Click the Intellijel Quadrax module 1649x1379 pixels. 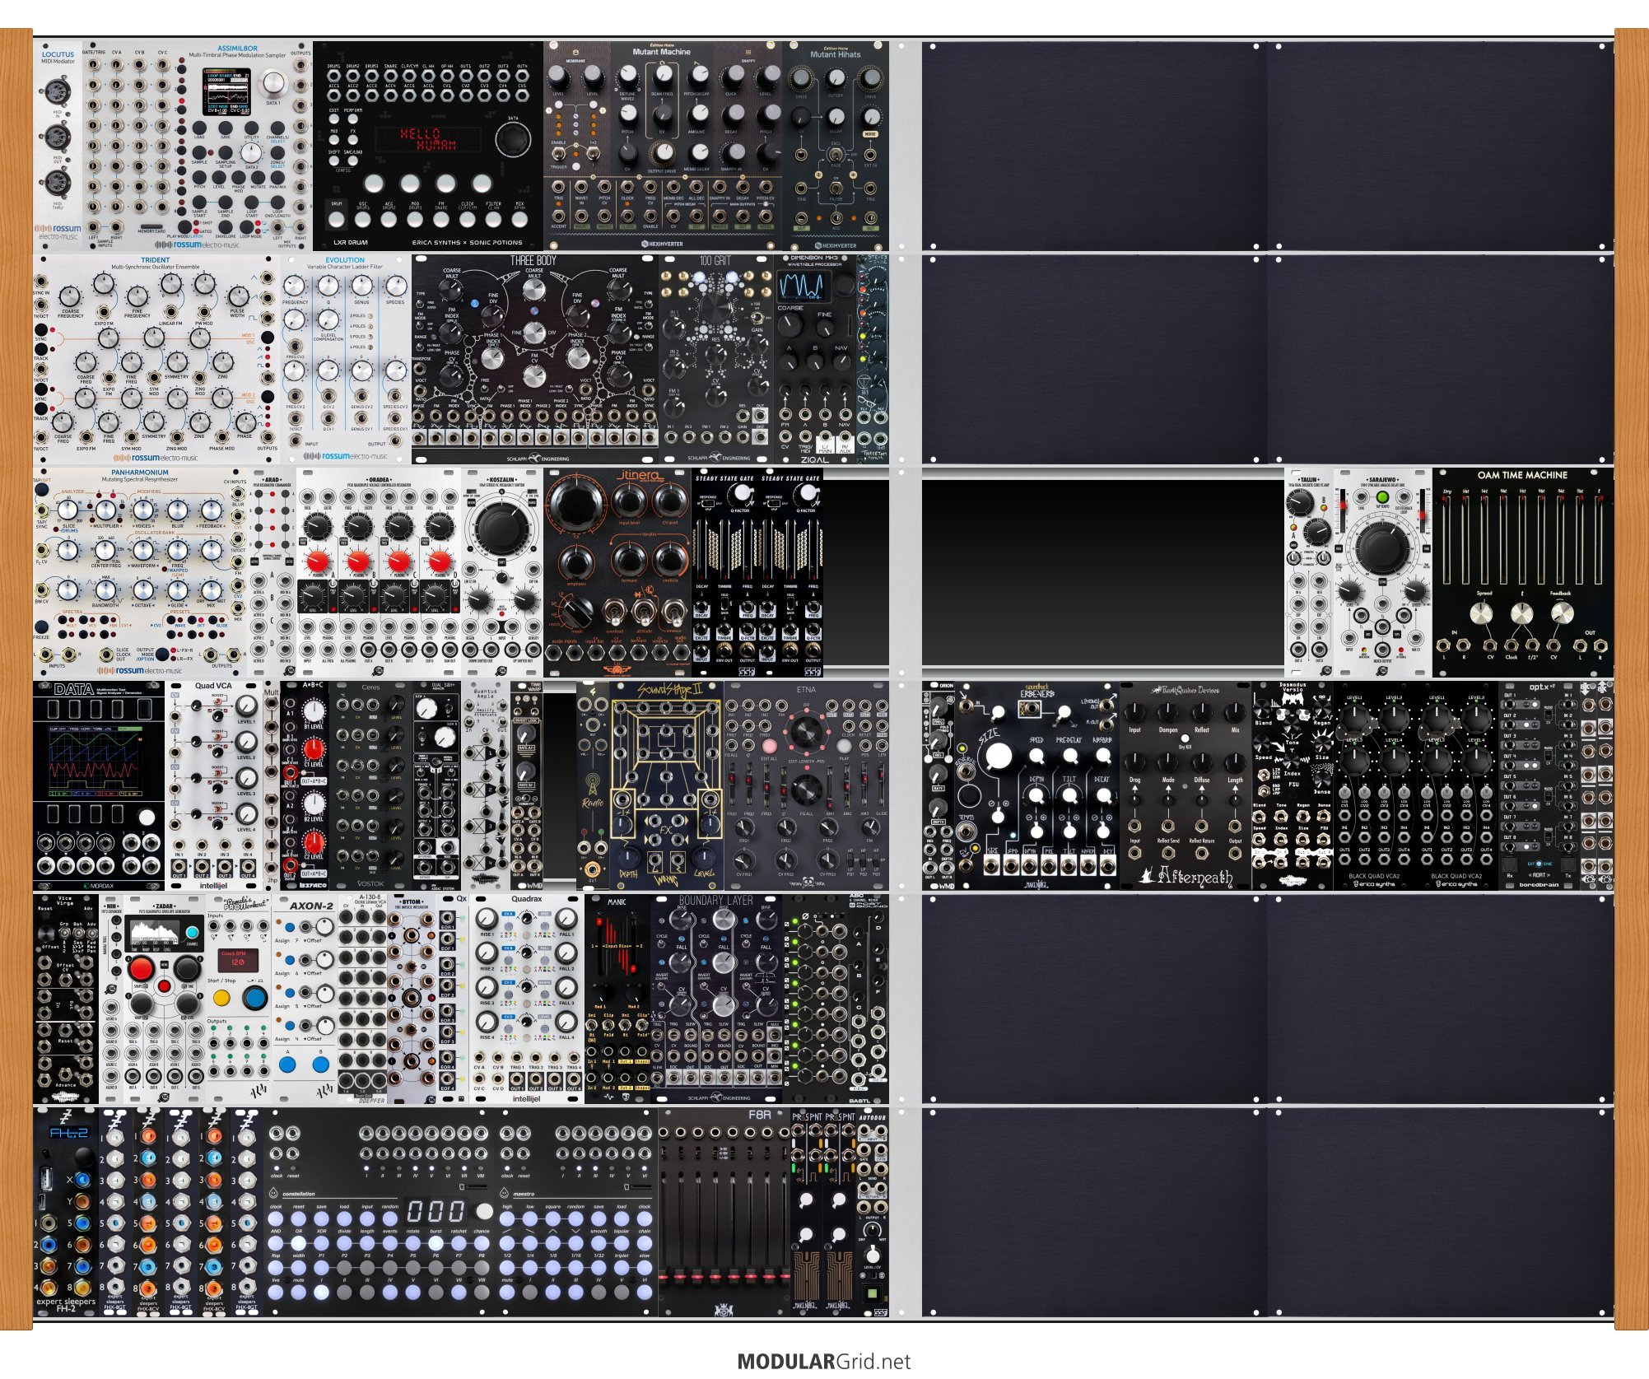pyautogui.click(x=527, y=999)
